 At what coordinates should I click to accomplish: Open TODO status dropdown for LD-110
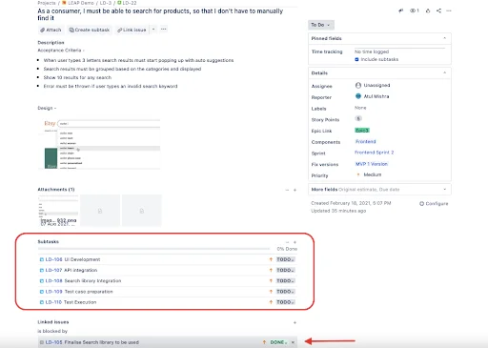pyautogui.click(x=285, y=302)
